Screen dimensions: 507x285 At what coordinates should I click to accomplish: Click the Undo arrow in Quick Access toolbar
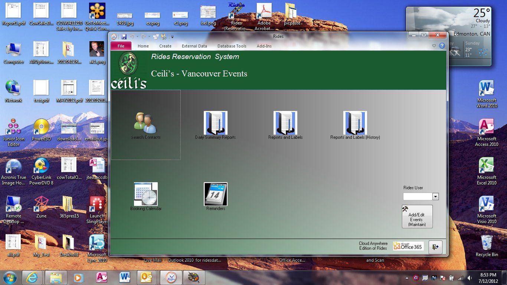[x=131, y=36]
